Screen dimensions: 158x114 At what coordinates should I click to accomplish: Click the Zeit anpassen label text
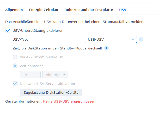[32, 66]
